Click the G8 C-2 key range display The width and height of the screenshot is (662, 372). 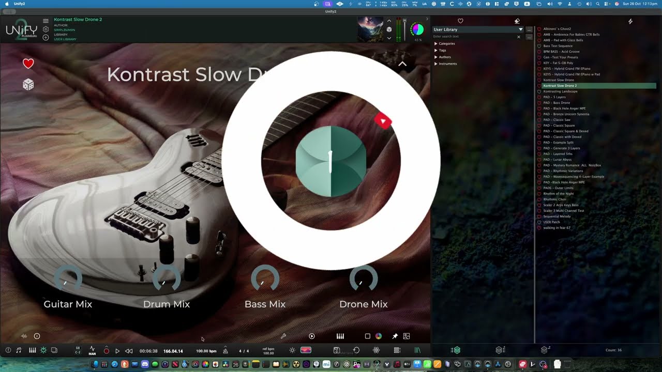click(x=78, y=350)
